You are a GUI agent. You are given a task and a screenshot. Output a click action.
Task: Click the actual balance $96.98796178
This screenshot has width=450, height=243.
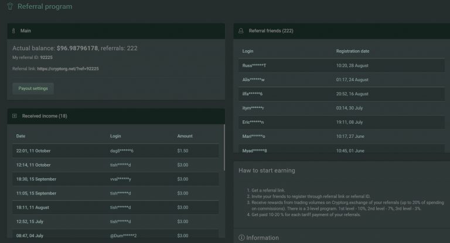click(x=77, y=48)
